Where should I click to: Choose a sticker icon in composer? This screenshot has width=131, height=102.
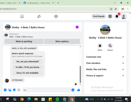coord(14,90)
